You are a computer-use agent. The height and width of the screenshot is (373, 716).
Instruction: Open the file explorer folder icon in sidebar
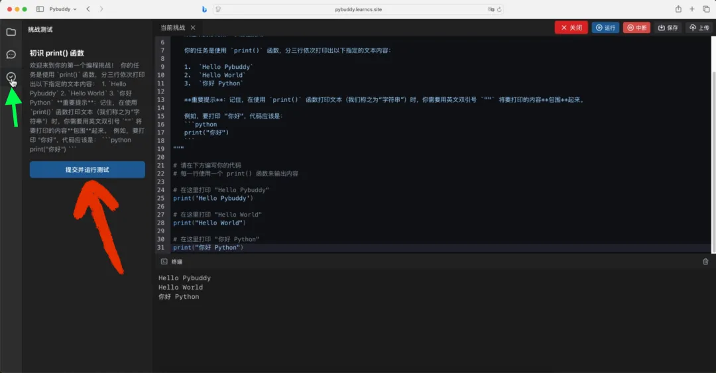click(x=11, y=32)
